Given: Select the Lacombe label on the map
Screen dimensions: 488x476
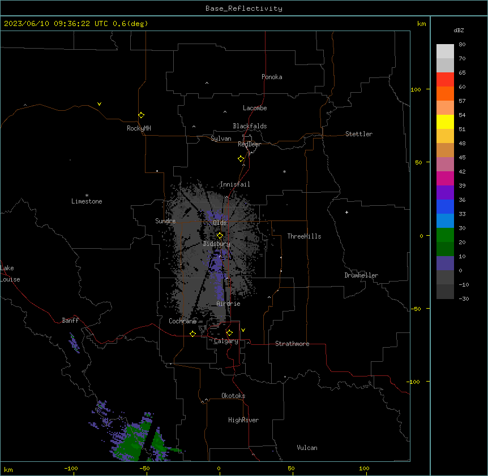Looking at the screenshot, I should tap(255, 108).
